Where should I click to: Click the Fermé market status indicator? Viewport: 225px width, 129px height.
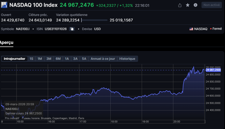[216, 29]
